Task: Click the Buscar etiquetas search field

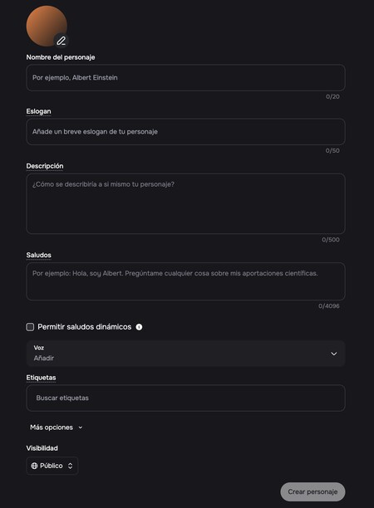Action: (185, 398)
